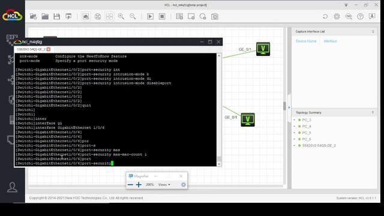The height and width of the screenshot is (216, 384).
Task: Stop all devices with the stop icon
Action: [x=162, y=16]
